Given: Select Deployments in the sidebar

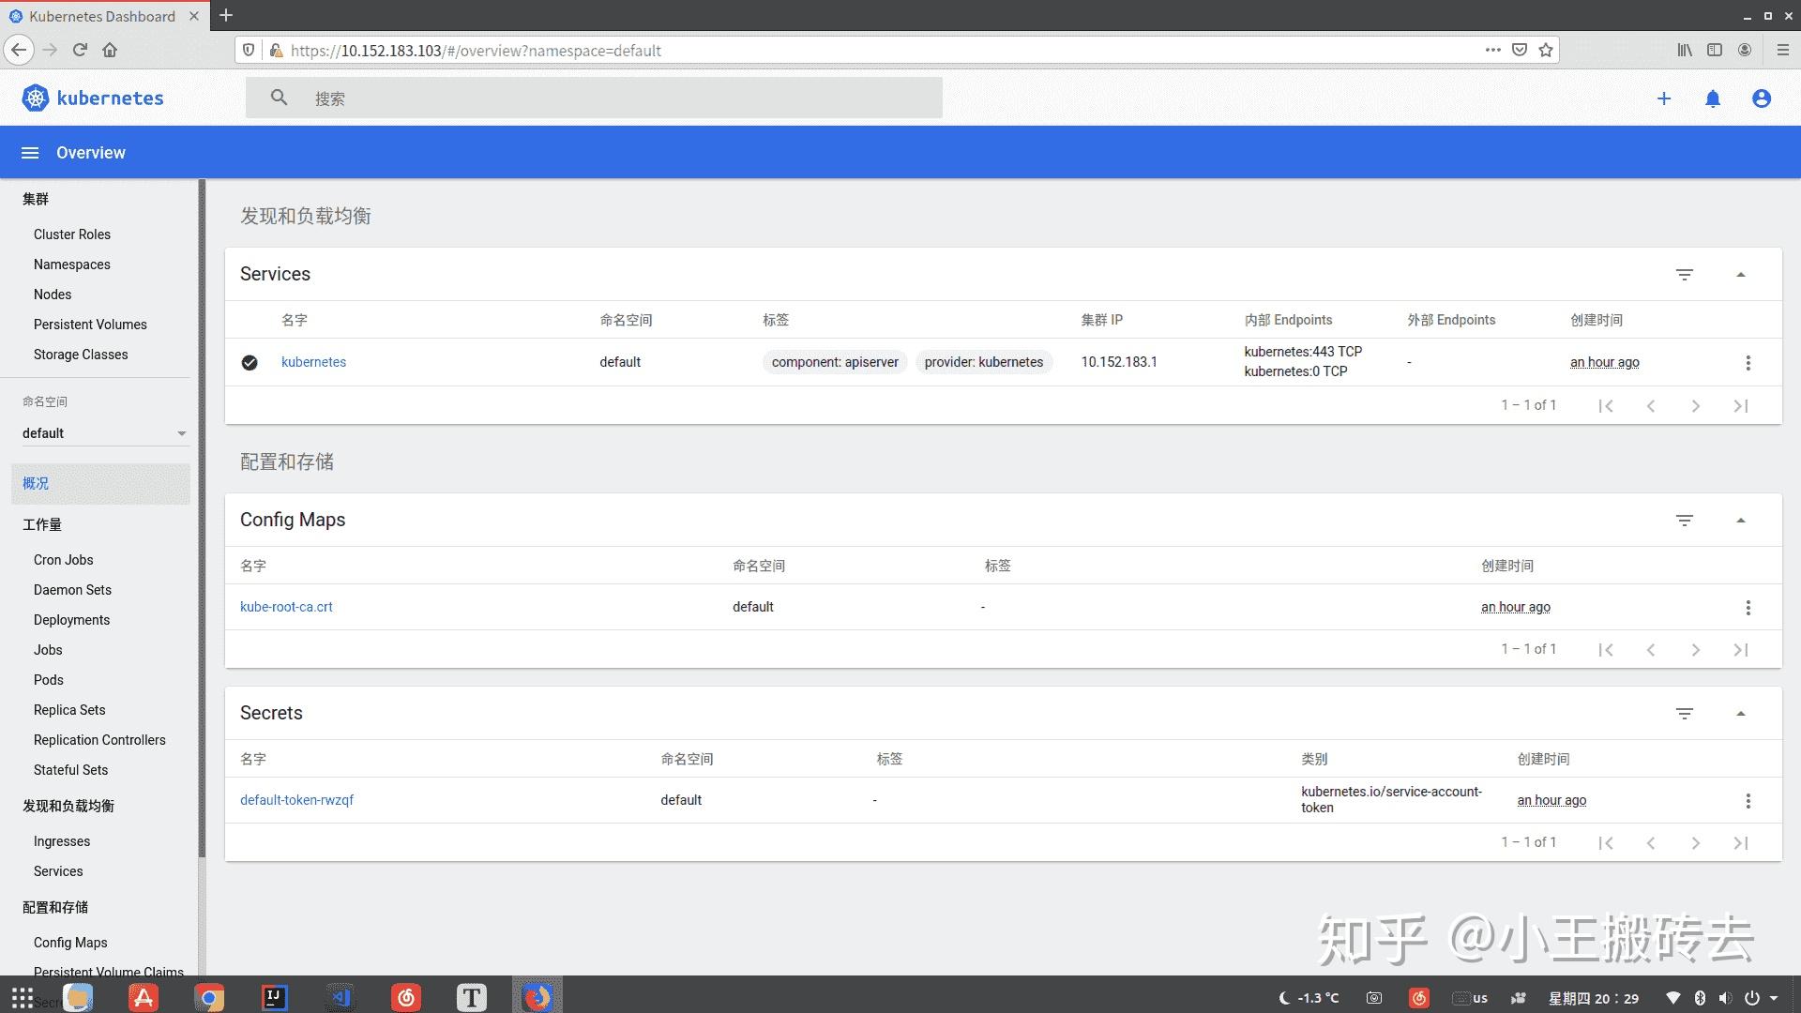Looking at the screenshot, I should click(71, 620).
